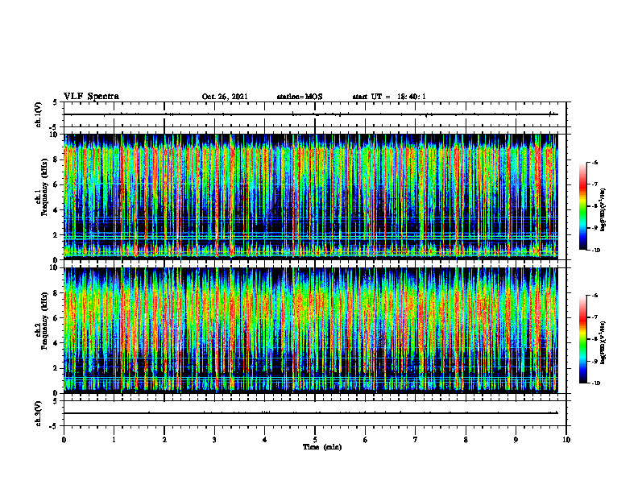Click time axis tick label "0"
638x493 pixels.
pyautogui.click(x=64, y=440)
